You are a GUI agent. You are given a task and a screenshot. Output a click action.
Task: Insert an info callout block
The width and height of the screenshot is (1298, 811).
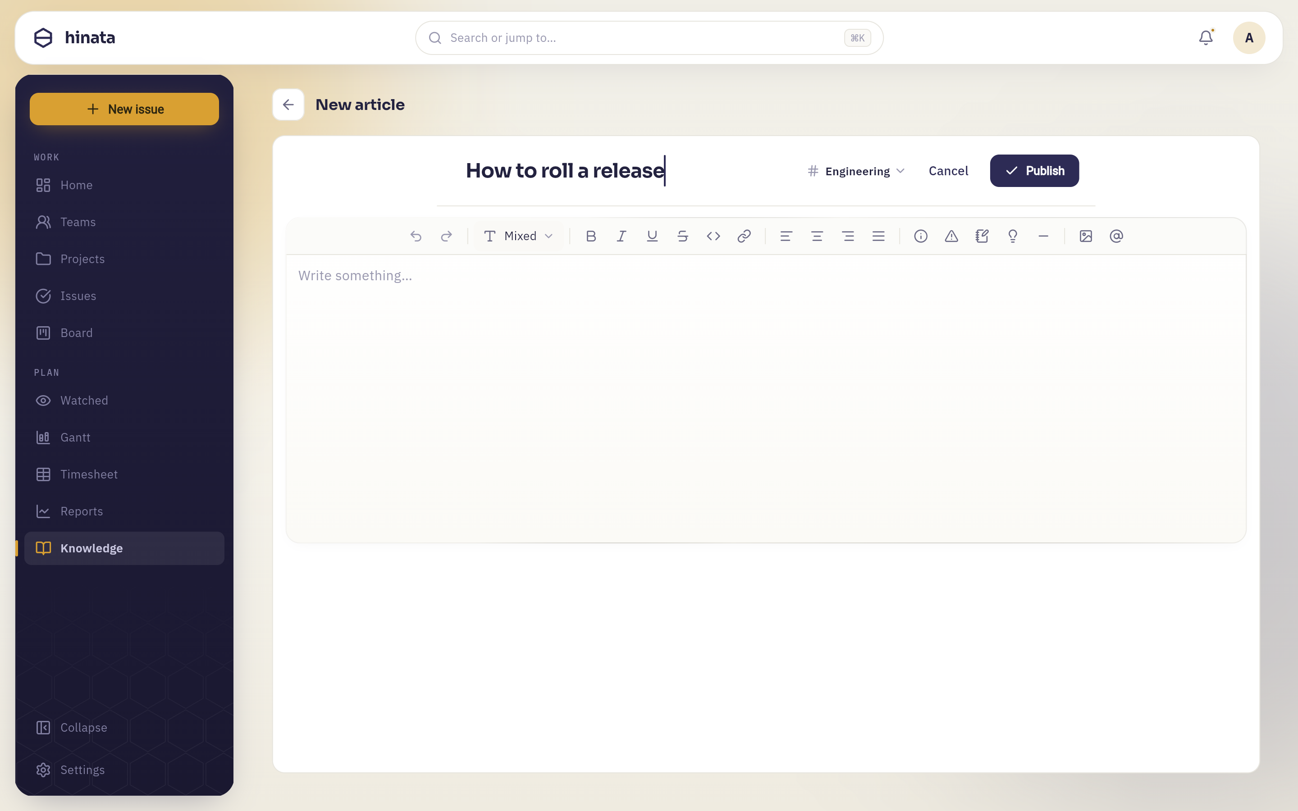[921, 236]
